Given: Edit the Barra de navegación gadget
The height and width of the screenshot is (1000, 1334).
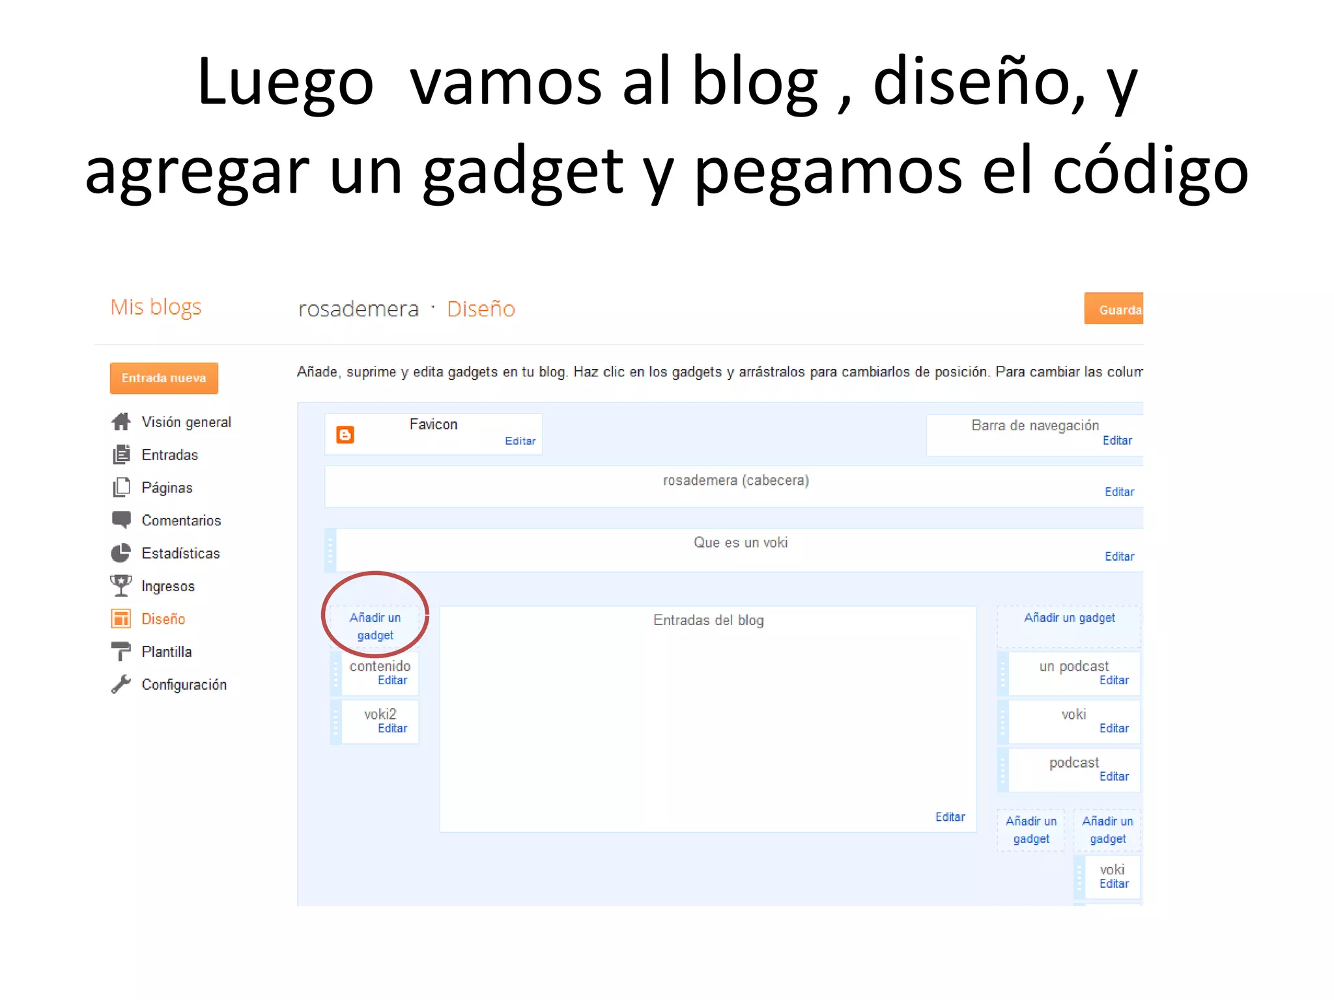Looking at the screenshot, I should coord(1117,440).
